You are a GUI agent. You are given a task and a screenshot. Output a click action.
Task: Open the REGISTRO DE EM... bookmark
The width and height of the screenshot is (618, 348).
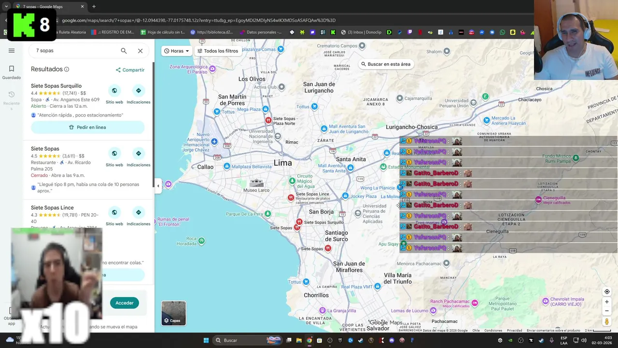(112, 32)
